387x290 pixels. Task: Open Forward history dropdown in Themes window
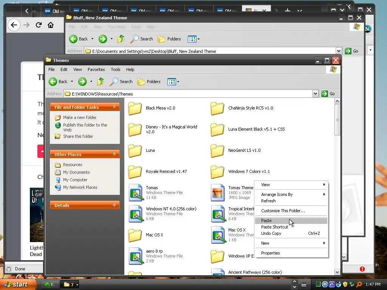tap(91, 82)
